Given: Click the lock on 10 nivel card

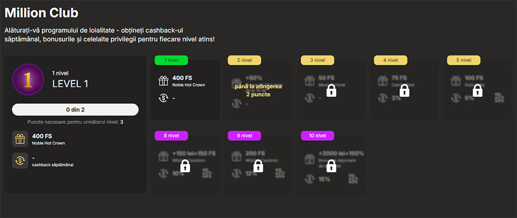Looking at the screenshot, I should pos(331,166).
